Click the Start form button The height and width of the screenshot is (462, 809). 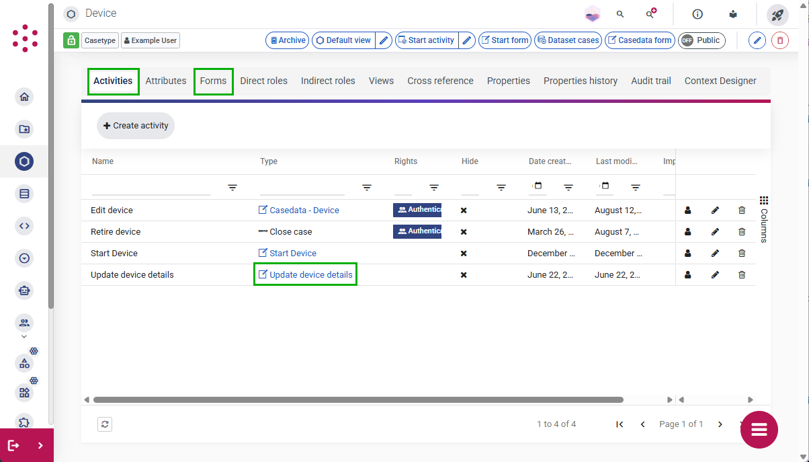click(x=505, y=40)
